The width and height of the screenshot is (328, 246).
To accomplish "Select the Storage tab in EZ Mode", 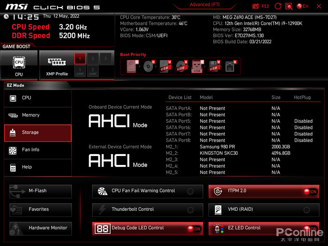I will pos(38,133).
